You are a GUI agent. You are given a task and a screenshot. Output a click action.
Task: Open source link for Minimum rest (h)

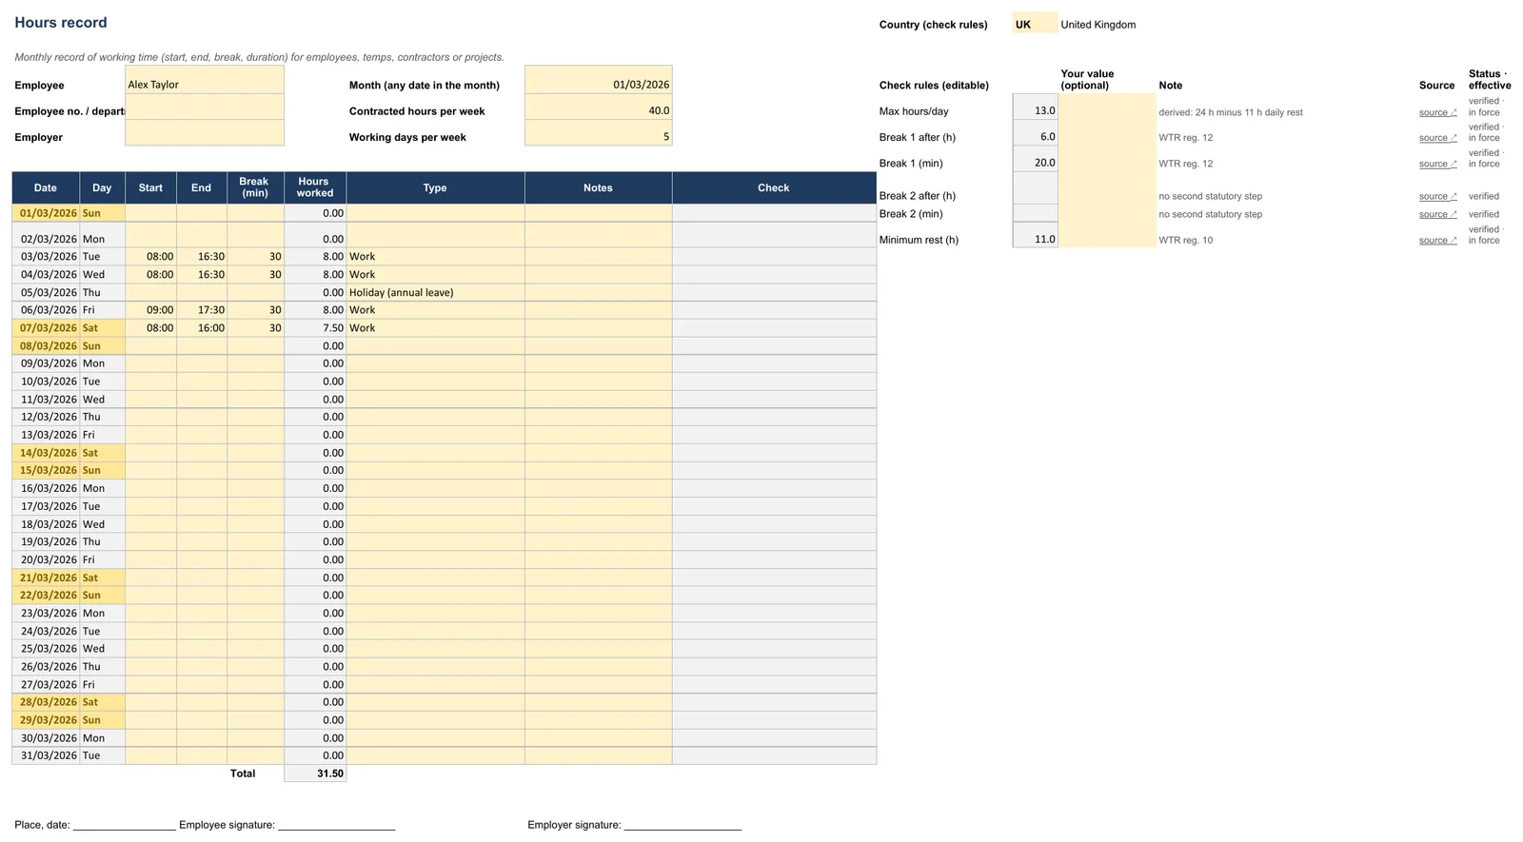[1437, 240]
